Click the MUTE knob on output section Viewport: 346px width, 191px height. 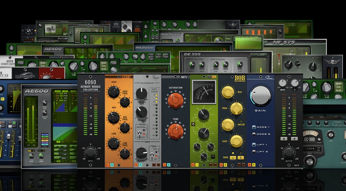pos(282,83)
